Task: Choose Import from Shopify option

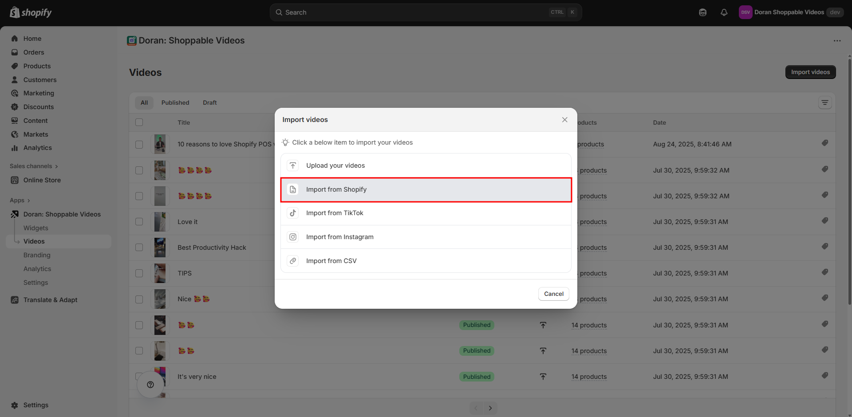Action: (x=426, y=189)
